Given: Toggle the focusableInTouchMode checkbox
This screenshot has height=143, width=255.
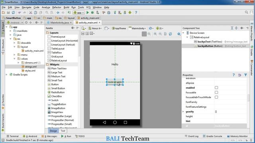Looking at the screenshot, I should coord(216,97).
